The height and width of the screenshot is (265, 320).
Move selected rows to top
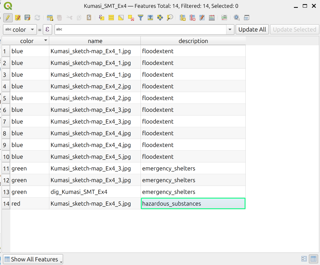pos(150,18)
